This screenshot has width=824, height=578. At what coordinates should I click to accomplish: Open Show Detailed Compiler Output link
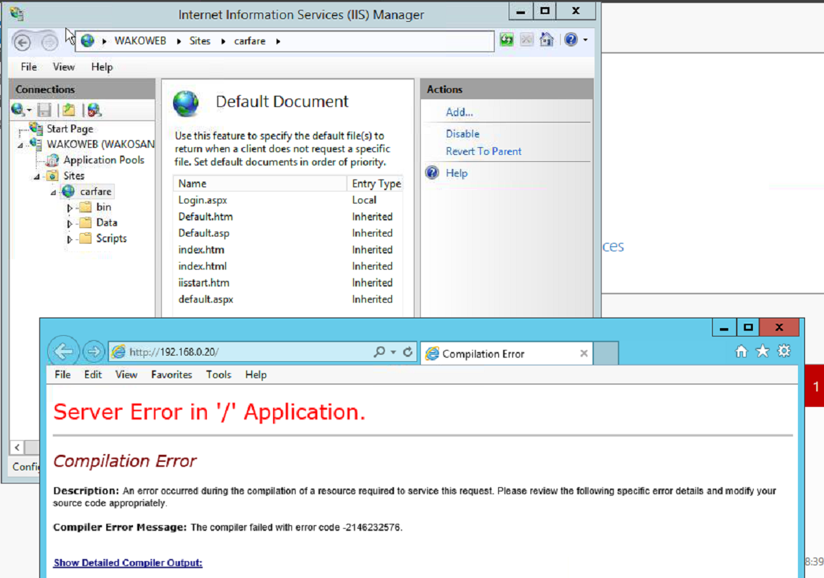click(x=127, y=563)
